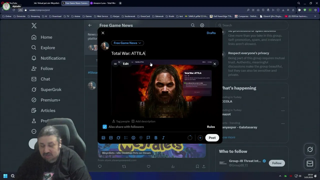Go to X home via the X logo
Screen dimensions: 320x180
pyautogui.click(x=34, y=25)
